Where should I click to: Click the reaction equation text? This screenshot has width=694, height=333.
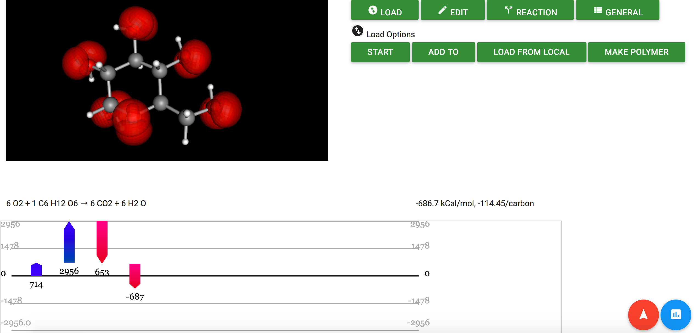pos(76,204)
